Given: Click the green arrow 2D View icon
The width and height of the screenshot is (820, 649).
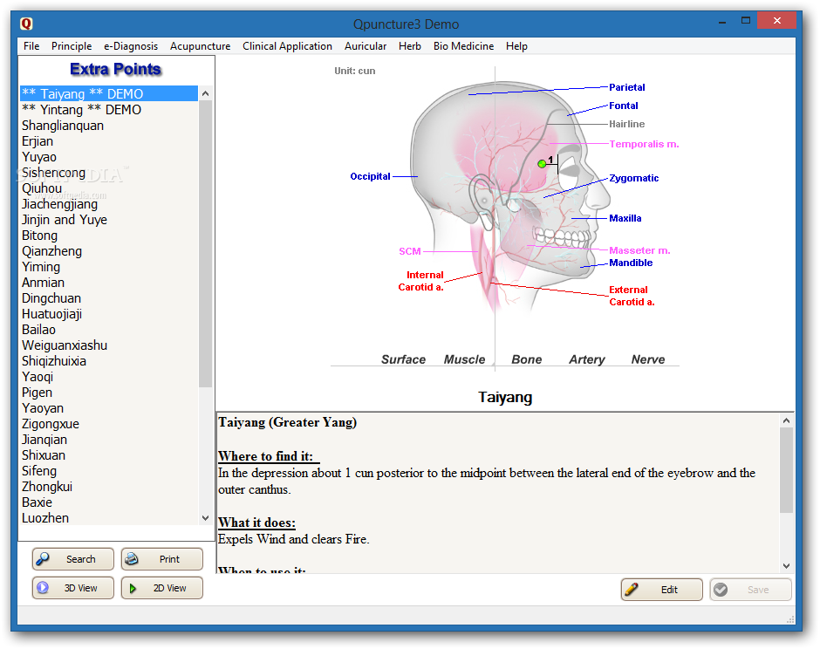Looking at the screenshot, I should click(x=133, y=588).
